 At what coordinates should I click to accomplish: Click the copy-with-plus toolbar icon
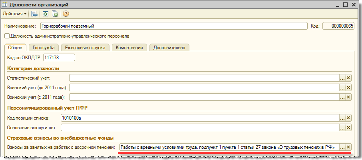55,14
